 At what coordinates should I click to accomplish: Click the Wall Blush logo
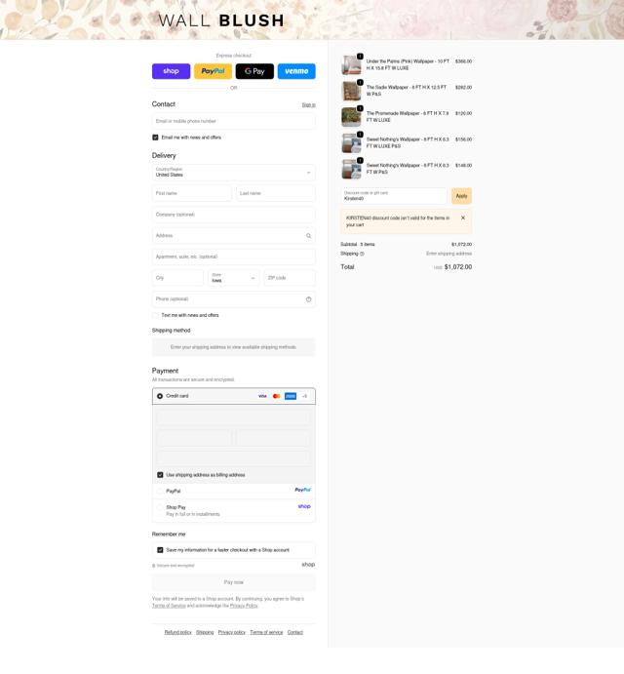pos(221,20)
